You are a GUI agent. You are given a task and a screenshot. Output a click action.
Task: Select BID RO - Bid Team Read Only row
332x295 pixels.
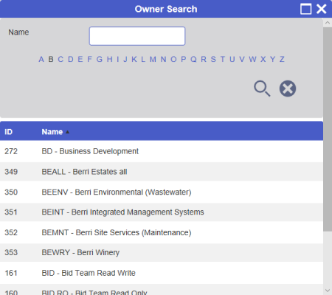162,290
